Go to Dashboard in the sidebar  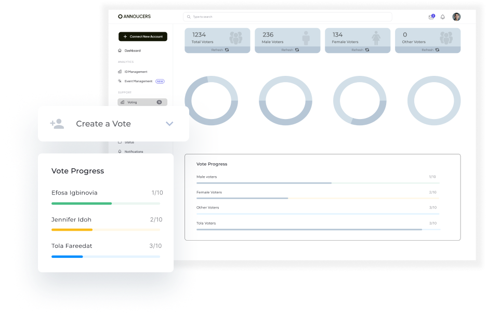pos(132,50)
